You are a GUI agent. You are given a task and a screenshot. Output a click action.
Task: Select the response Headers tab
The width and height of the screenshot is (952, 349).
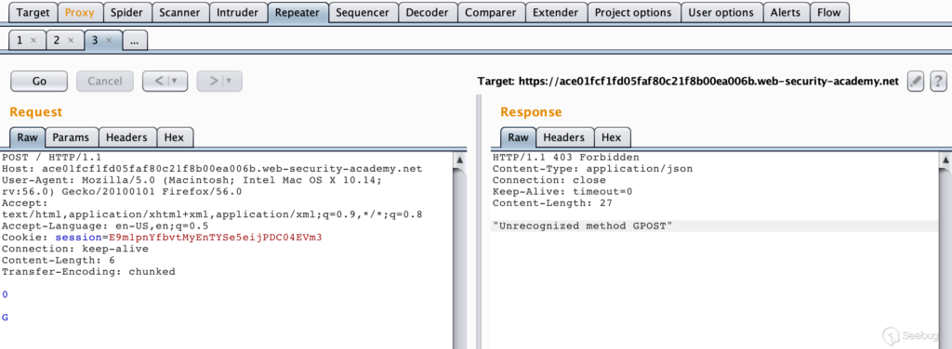(x=564, y=137)
